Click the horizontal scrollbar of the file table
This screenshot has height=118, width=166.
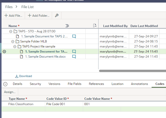pyautogui.click(x=133, y=71)
